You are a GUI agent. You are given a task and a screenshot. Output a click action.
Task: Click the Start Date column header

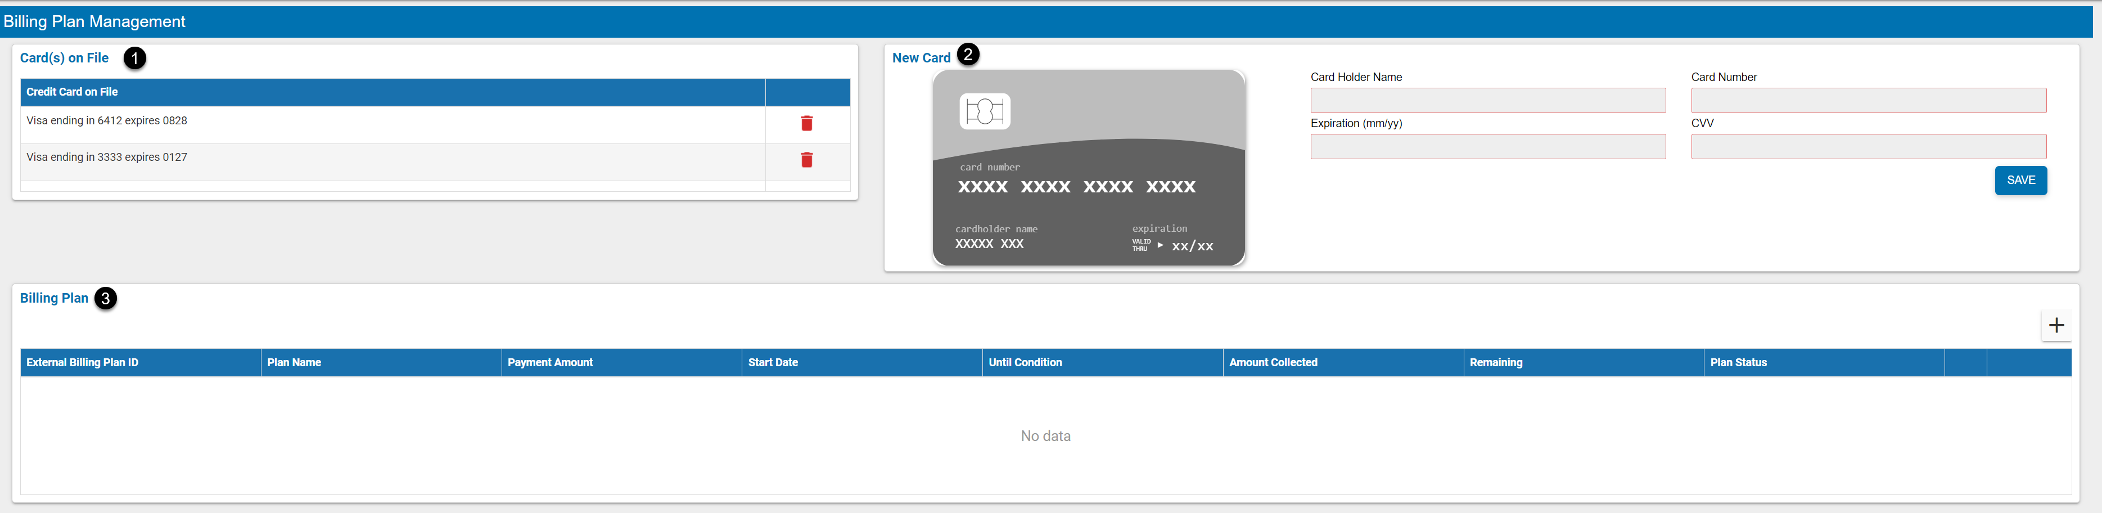tap(772, 362)
